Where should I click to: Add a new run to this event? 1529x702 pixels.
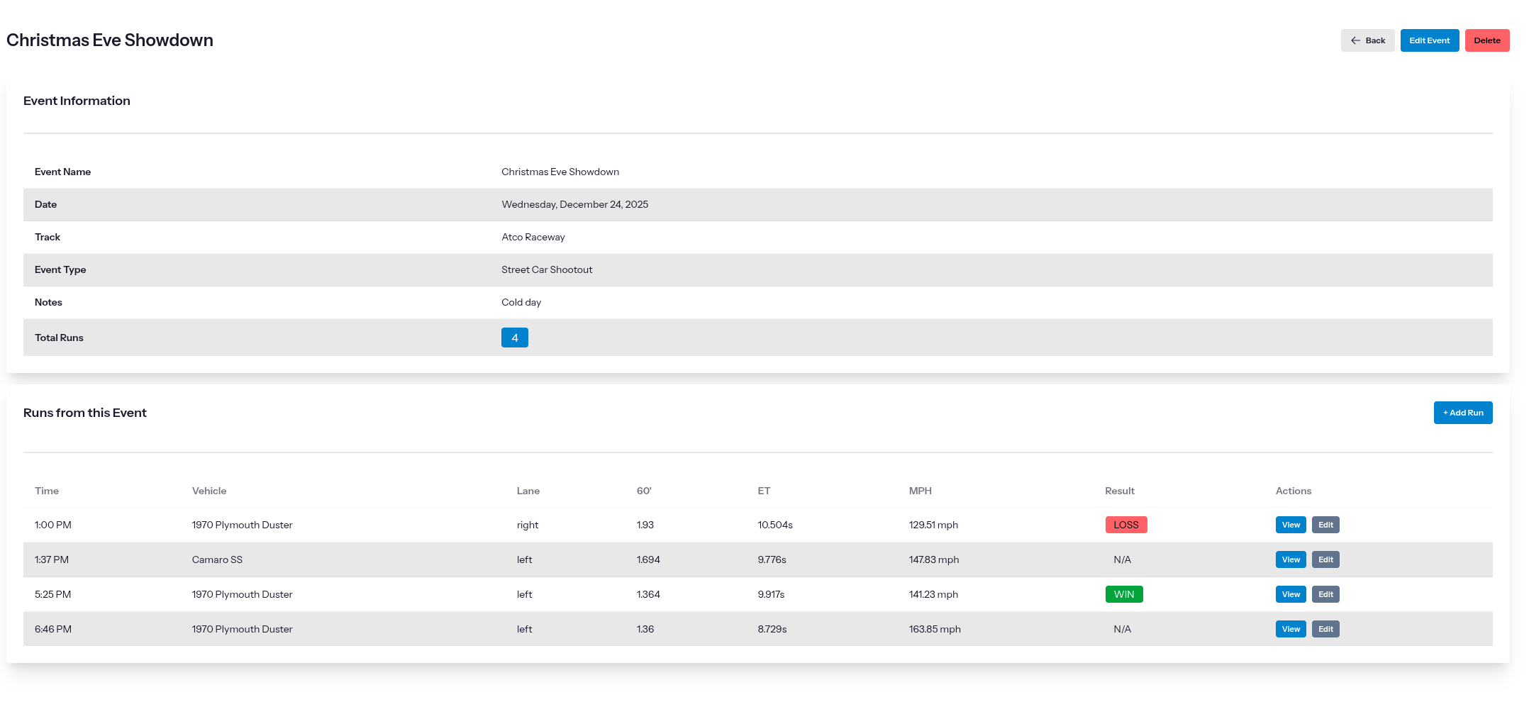1462,413
